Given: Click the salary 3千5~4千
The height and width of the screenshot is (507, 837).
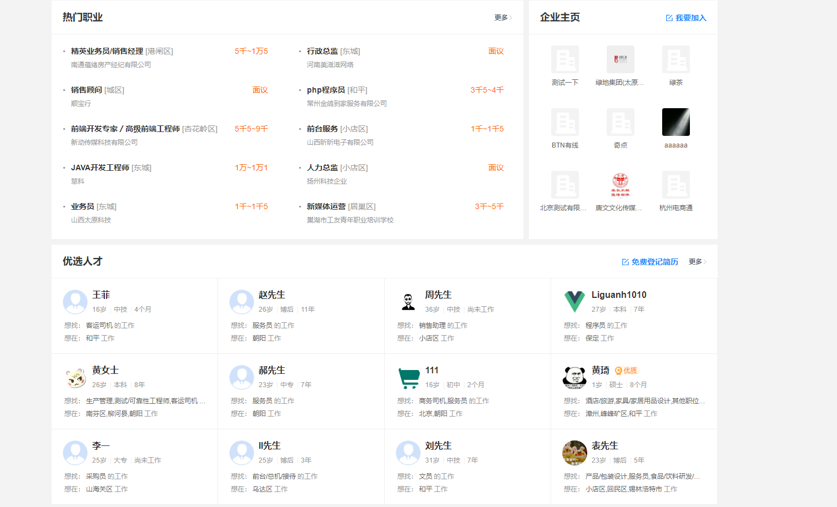Looking at the screenshot, I should point(487,90).
